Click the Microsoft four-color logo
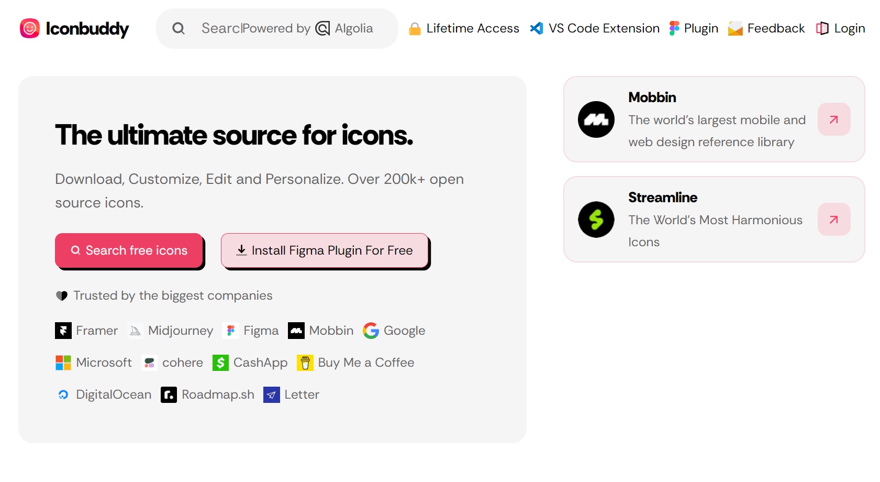Image resolution: width=880 pixels, height=482 pixels. [x=63, y=363]
